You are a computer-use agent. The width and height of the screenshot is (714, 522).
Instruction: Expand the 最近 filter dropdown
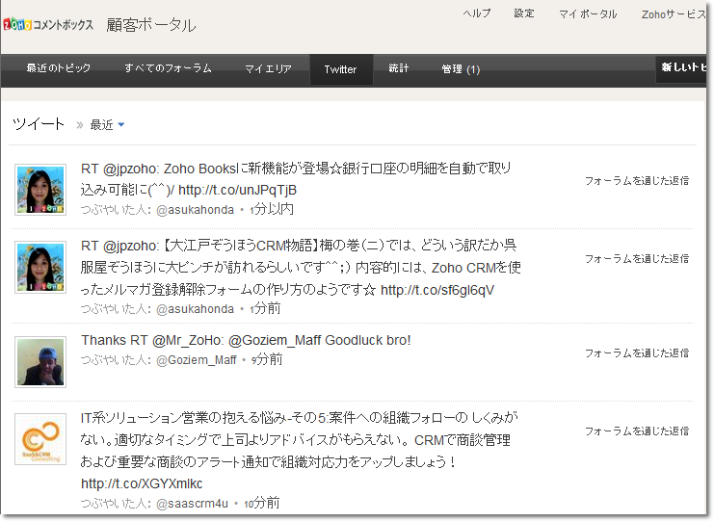(108, 124)
